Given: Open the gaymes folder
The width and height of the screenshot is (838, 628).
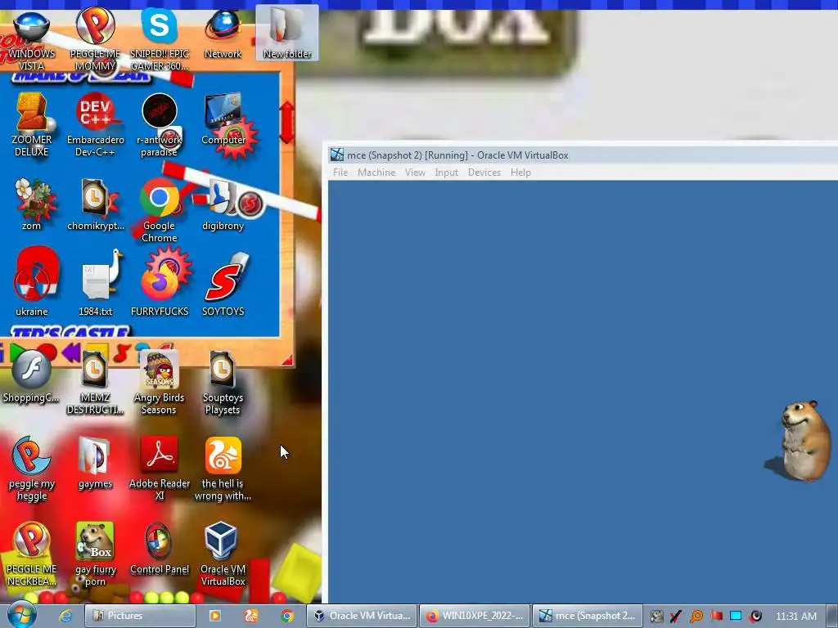Looking at the screenshot, I should coord(95,463).
